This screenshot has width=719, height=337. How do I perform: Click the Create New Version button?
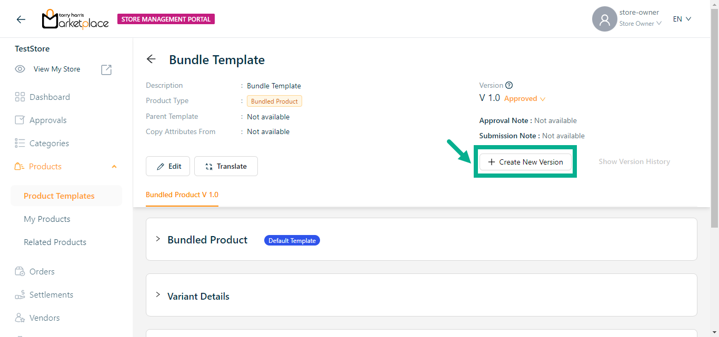(x=525, y=162)
